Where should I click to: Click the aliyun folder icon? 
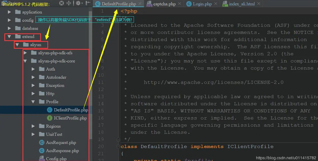pyautogui.click(x=26, y=45)
